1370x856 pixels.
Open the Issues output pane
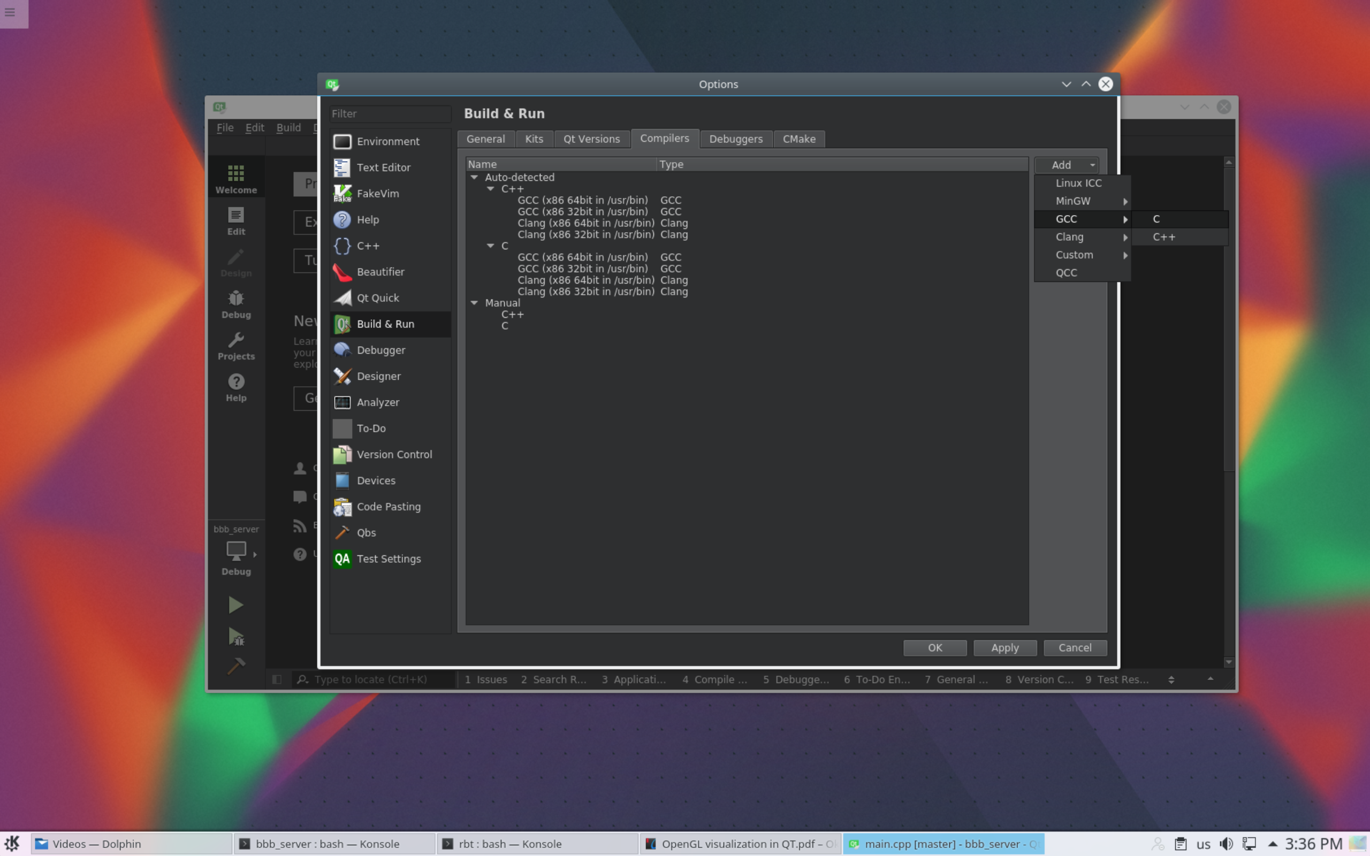tap(486, 679)
